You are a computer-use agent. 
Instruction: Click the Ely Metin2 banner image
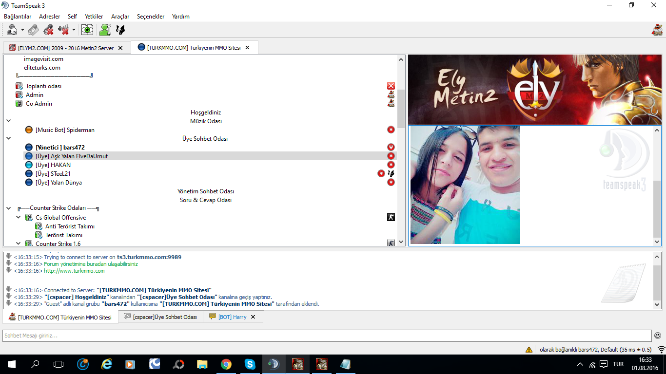pyautogui.click(x=535, y=90)
